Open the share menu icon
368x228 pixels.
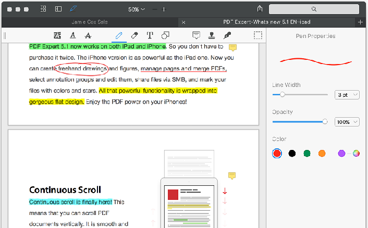point(260,9)
